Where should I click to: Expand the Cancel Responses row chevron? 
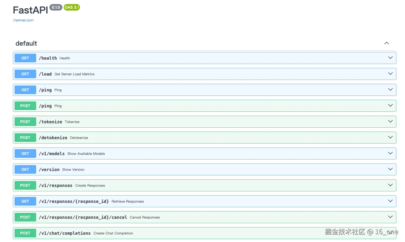click(x=390, y=217)
